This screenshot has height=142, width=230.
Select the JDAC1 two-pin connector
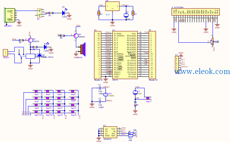pyautogui.click(x=5, y=53)
